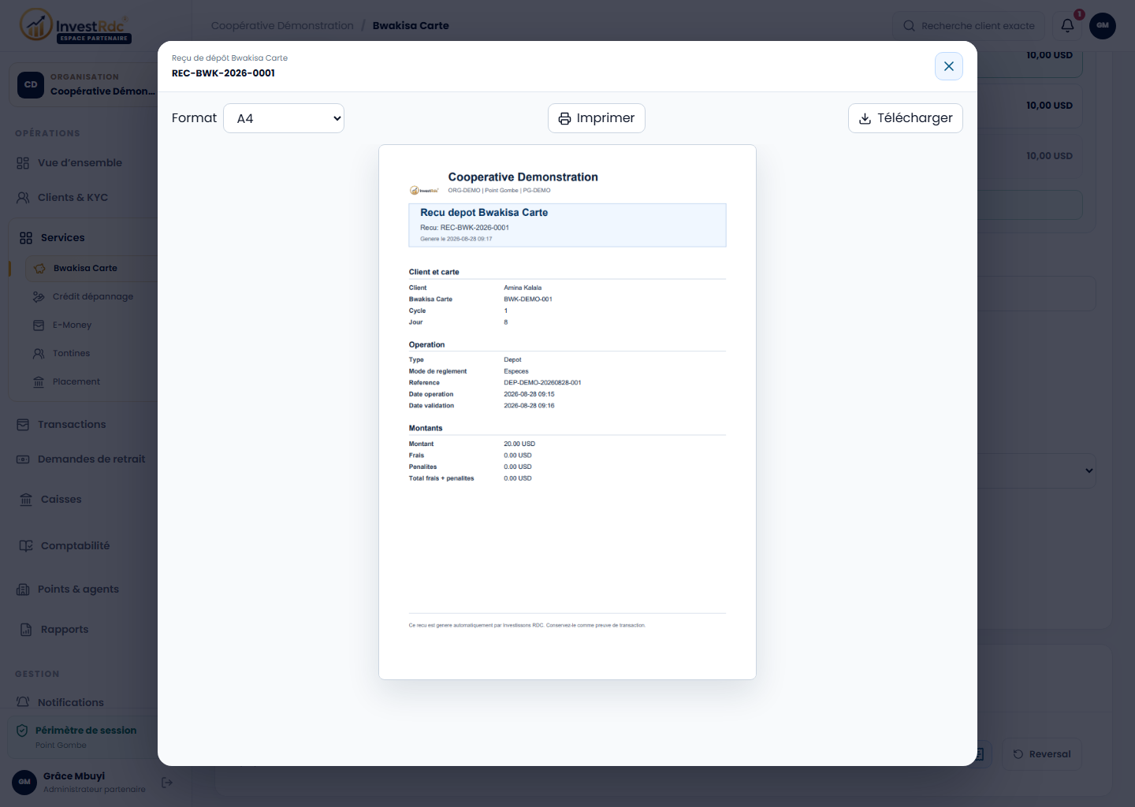Click the Comptabilité book icon

(x=26, y=546)
